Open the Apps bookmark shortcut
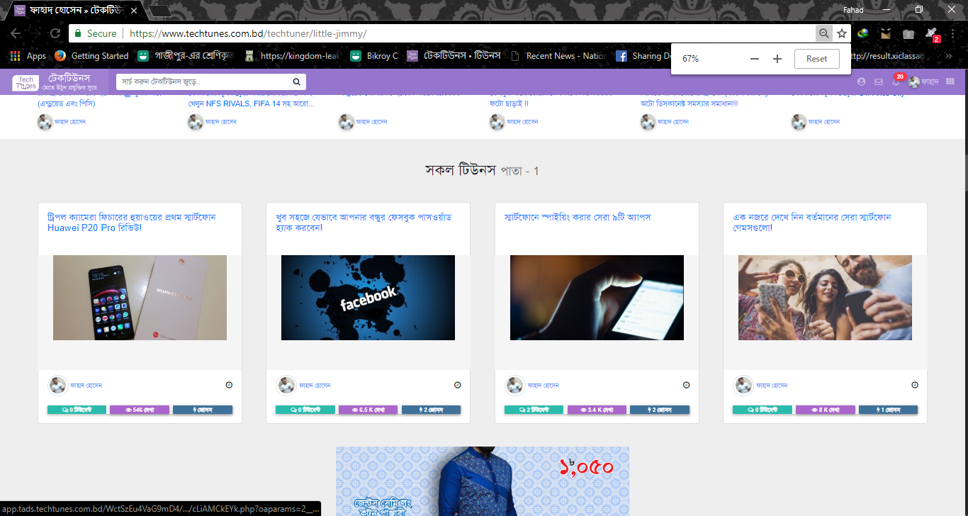The height and width of the screenshot is (516, 968). [28, 56]
